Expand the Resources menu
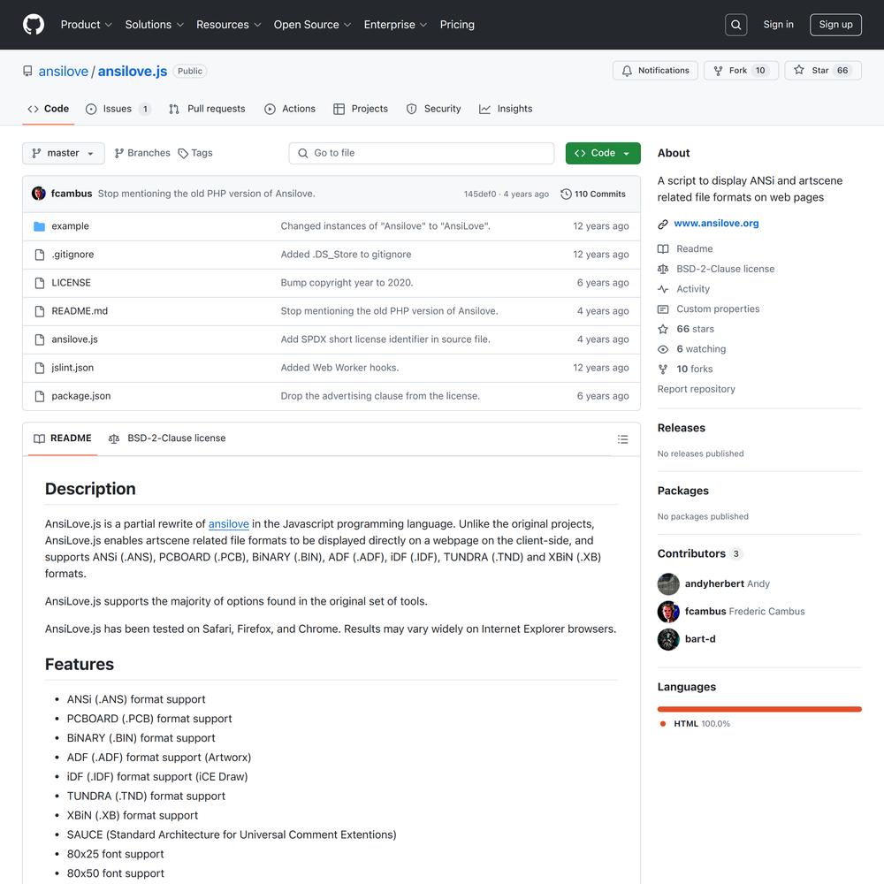 [228, 25]
